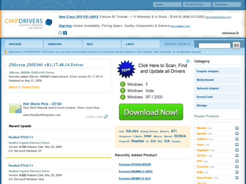Open Gigabyte in Popular Products
This screenshot has height=184, width=246.
pos(203,150)
